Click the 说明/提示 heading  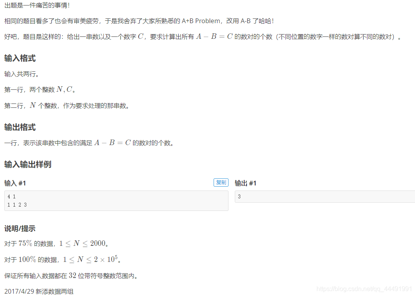20,229
